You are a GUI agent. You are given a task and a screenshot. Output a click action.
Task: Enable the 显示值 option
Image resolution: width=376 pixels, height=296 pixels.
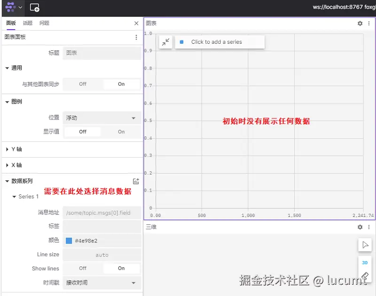click(x=121, y=132)
